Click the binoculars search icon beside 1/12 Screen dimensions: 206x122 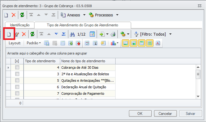[72, 34]
